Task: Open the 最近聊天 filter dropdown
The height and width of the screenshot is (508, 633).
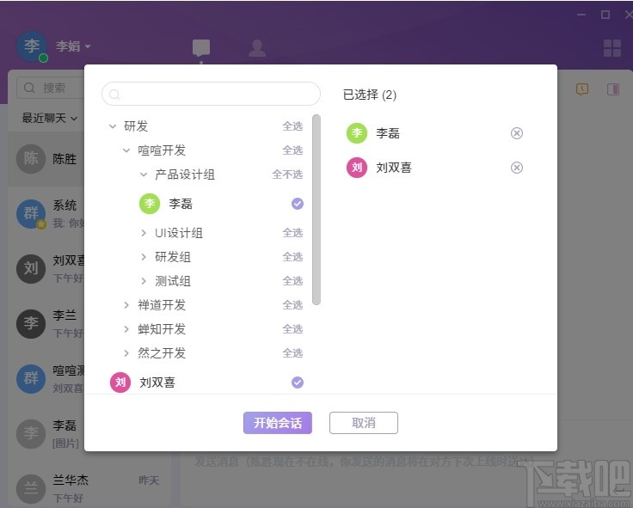Action: pos(49,119)
